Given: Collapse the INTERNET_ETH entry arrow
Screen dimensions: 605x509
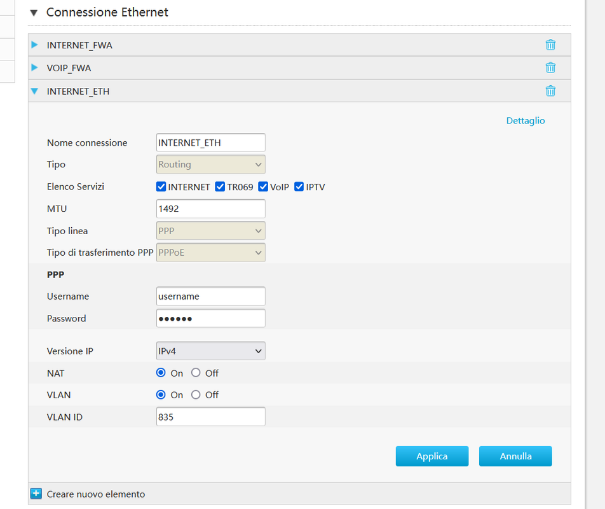Looking at the screenshot, I should [x=34, y=91].
